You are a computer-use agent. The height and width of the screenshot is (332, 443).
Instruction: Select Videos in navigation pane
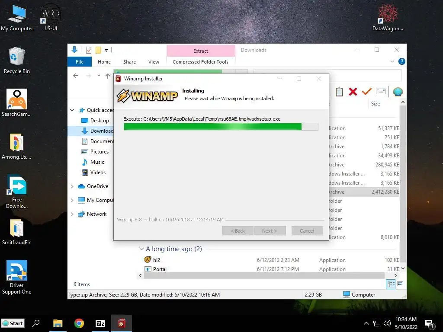pos(93,172)
